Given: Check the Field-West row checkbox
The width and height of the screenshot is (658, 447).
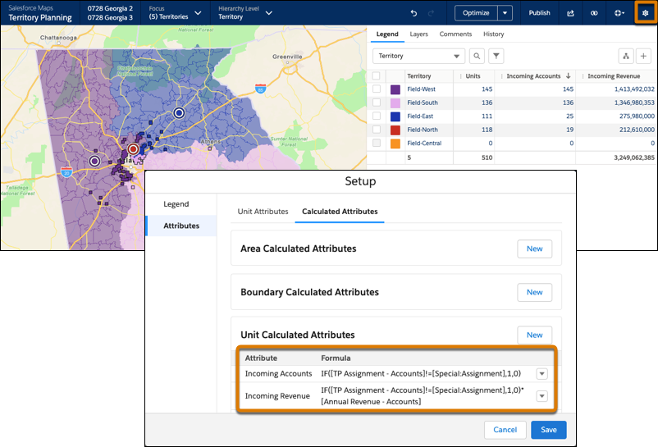Looking at the screenshot, I should click(x=377, y=89).
